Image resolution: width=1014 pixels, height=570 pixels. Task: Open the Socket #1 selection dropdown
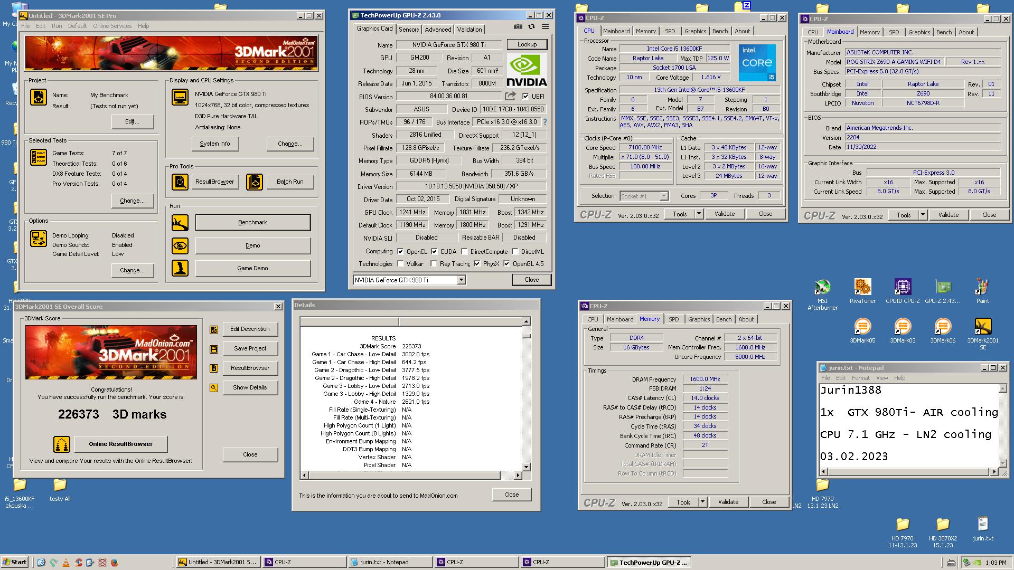(664, 196)
